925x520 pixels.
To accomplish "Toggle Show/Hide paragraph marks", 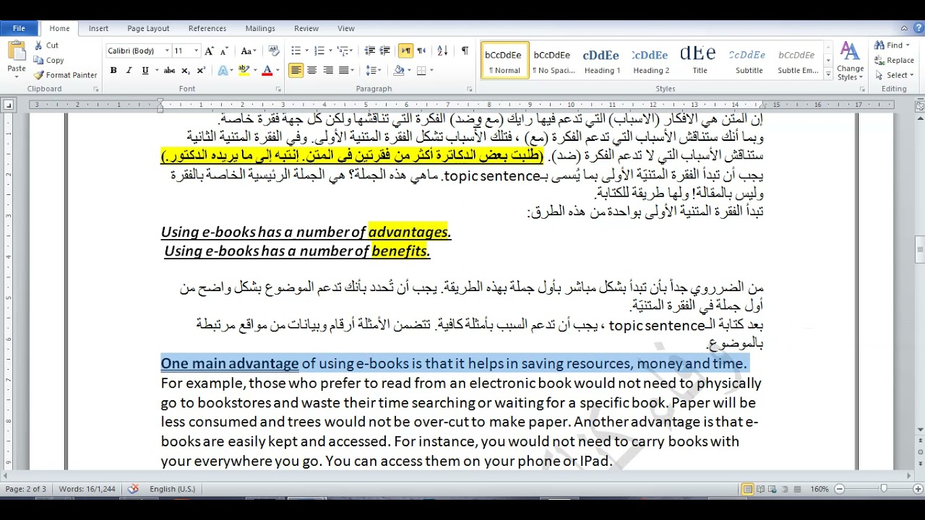I will 465,51.
